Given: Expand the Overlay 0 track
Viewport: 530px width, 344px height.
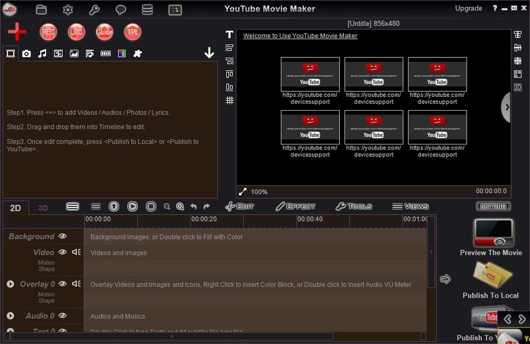Looking at the screenshot, I should (x=10, y=284).
